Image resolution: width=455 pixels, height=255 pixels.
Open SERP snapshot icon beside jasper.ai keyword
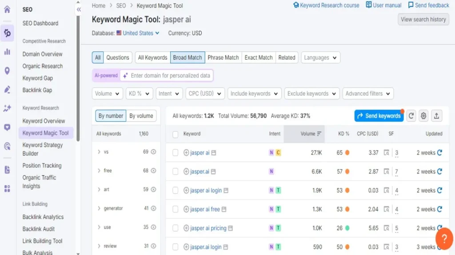(213, 172)
